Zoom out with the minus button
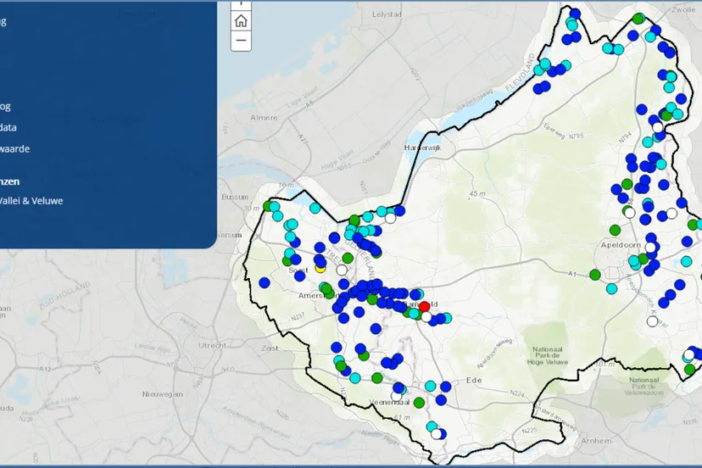Viewport: 702px width, 468px height. [241, 40]
